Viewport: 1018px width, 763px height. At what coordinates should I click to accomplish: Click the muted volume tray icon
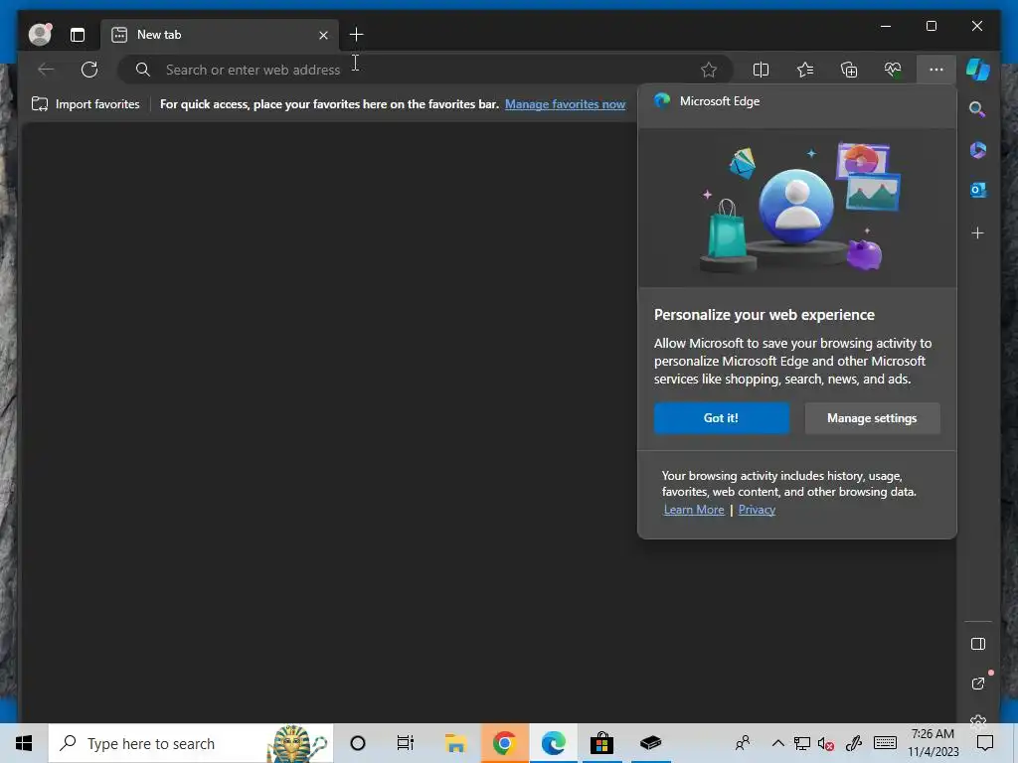(x=826, y=744)
